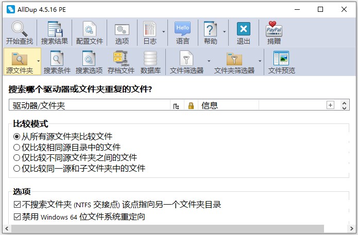Click the up/down stepper in list header
This screenshot has width=358, height=235.
tap(344, 105)
